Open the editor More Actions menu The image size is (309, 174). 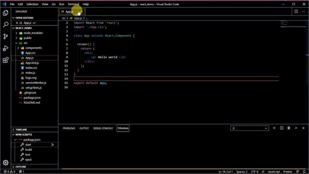tap(303, 12)
